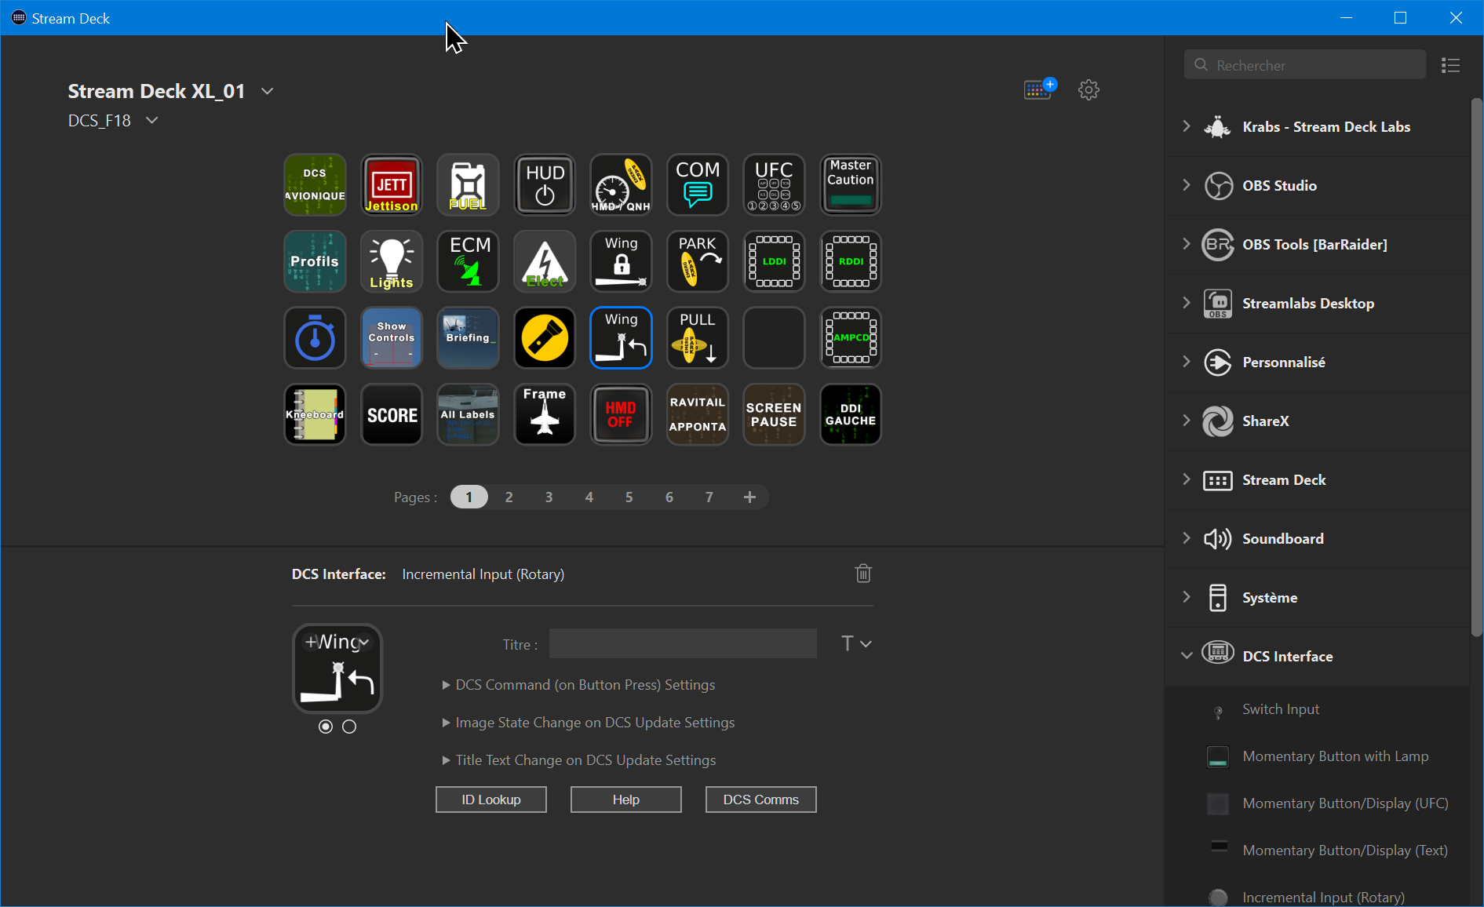Select the HMD OFF key

tap(620, 414)
